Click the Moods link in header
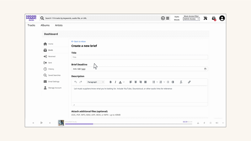This screenshot has width=251, height=141. (177, 20)
